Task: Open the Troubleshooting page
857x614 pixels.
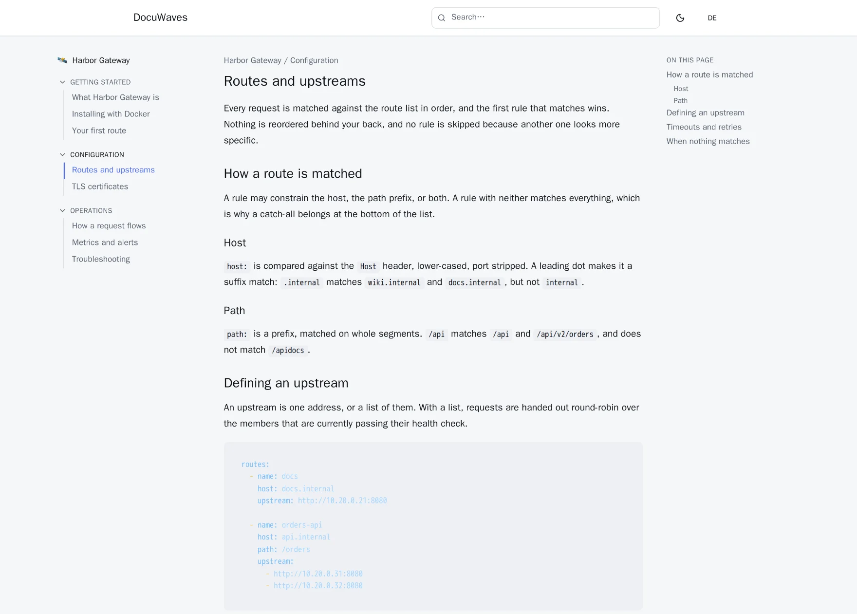Action: (101, 259)
